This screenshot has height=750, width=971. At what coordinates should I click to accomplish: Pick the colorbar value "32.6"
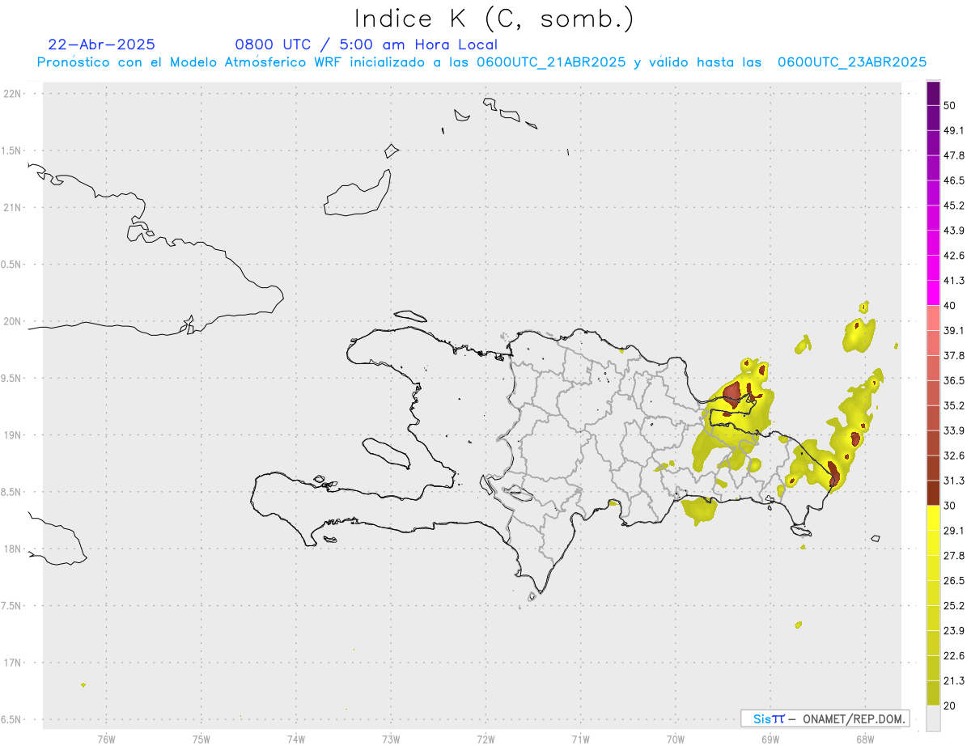tap(954, 456)
